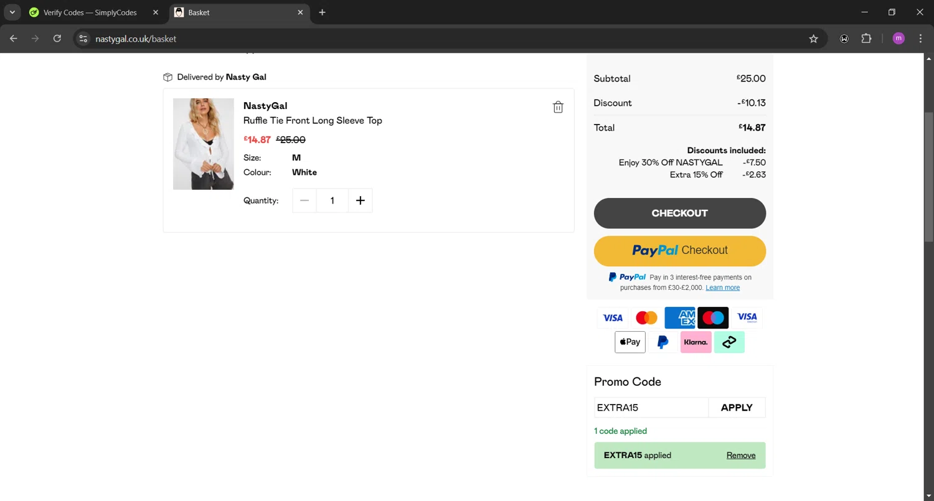Click the pink Klarna payment icon

click(696, 342)
